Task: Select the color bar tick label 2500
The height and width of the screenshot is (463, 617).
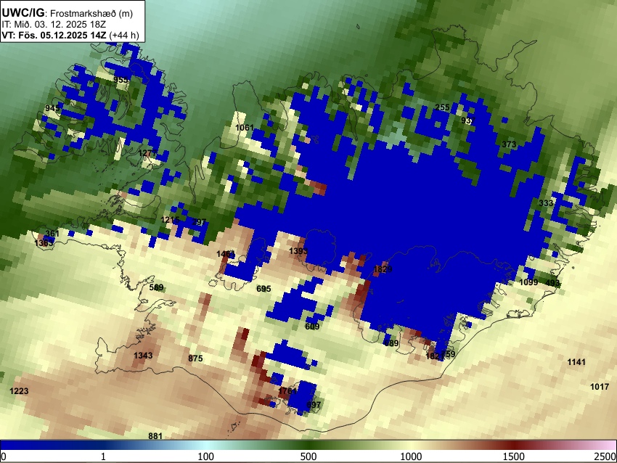Action: pos(606,456)
